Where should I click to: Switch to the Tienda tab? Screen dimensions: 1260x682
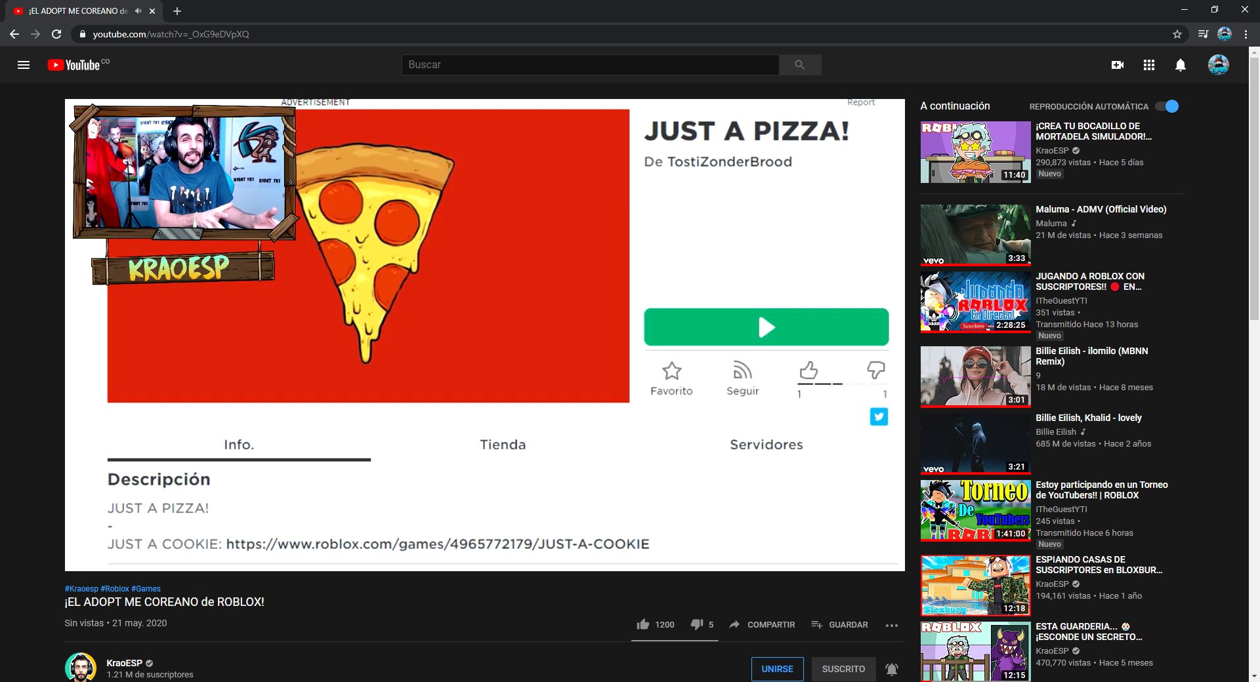coord(503,445)
